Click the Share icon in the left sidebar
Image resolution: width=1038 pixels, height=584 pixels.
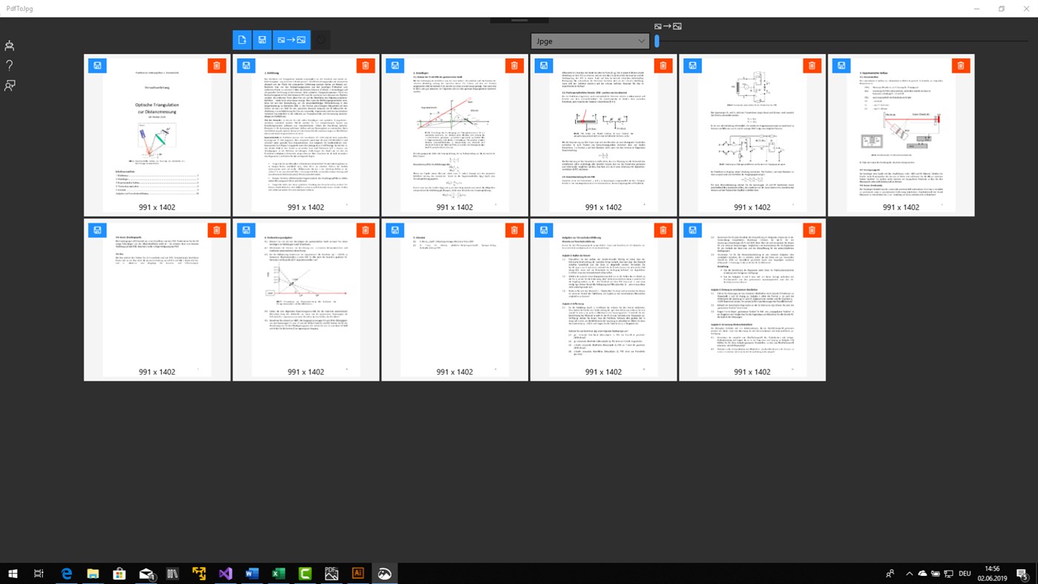[x=9, y=85]
